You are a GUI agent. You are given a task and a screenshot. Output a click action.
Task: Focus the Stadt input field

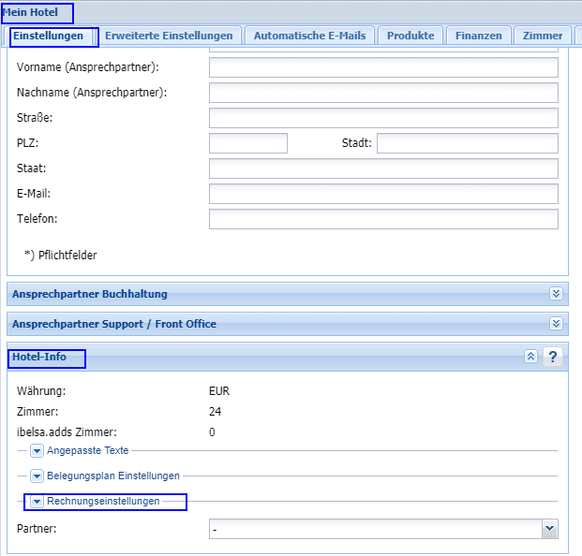coord(467,143)
